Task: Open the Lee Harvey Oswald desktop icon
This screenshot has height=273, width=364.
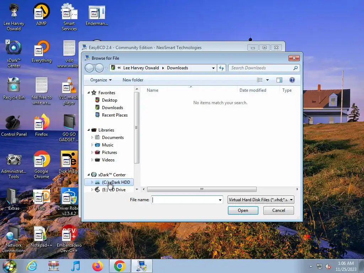Action: [14, 17]
